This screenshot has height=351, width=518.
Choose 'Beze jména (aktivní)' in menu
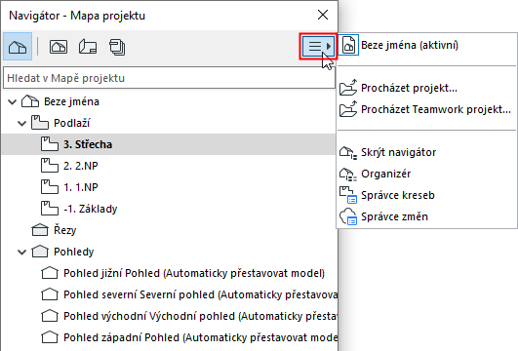point(427,45)
